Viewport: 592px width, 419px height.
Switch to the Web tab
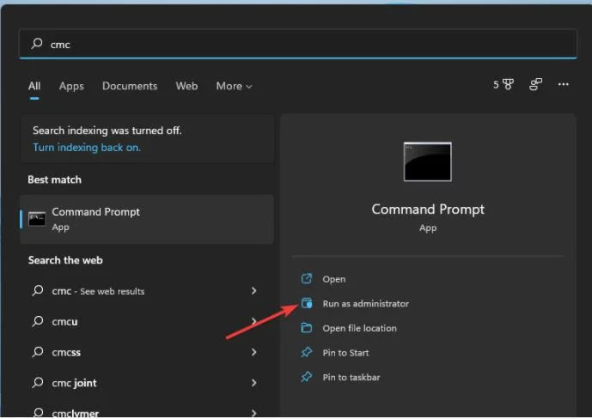click(x=186, y=86)
